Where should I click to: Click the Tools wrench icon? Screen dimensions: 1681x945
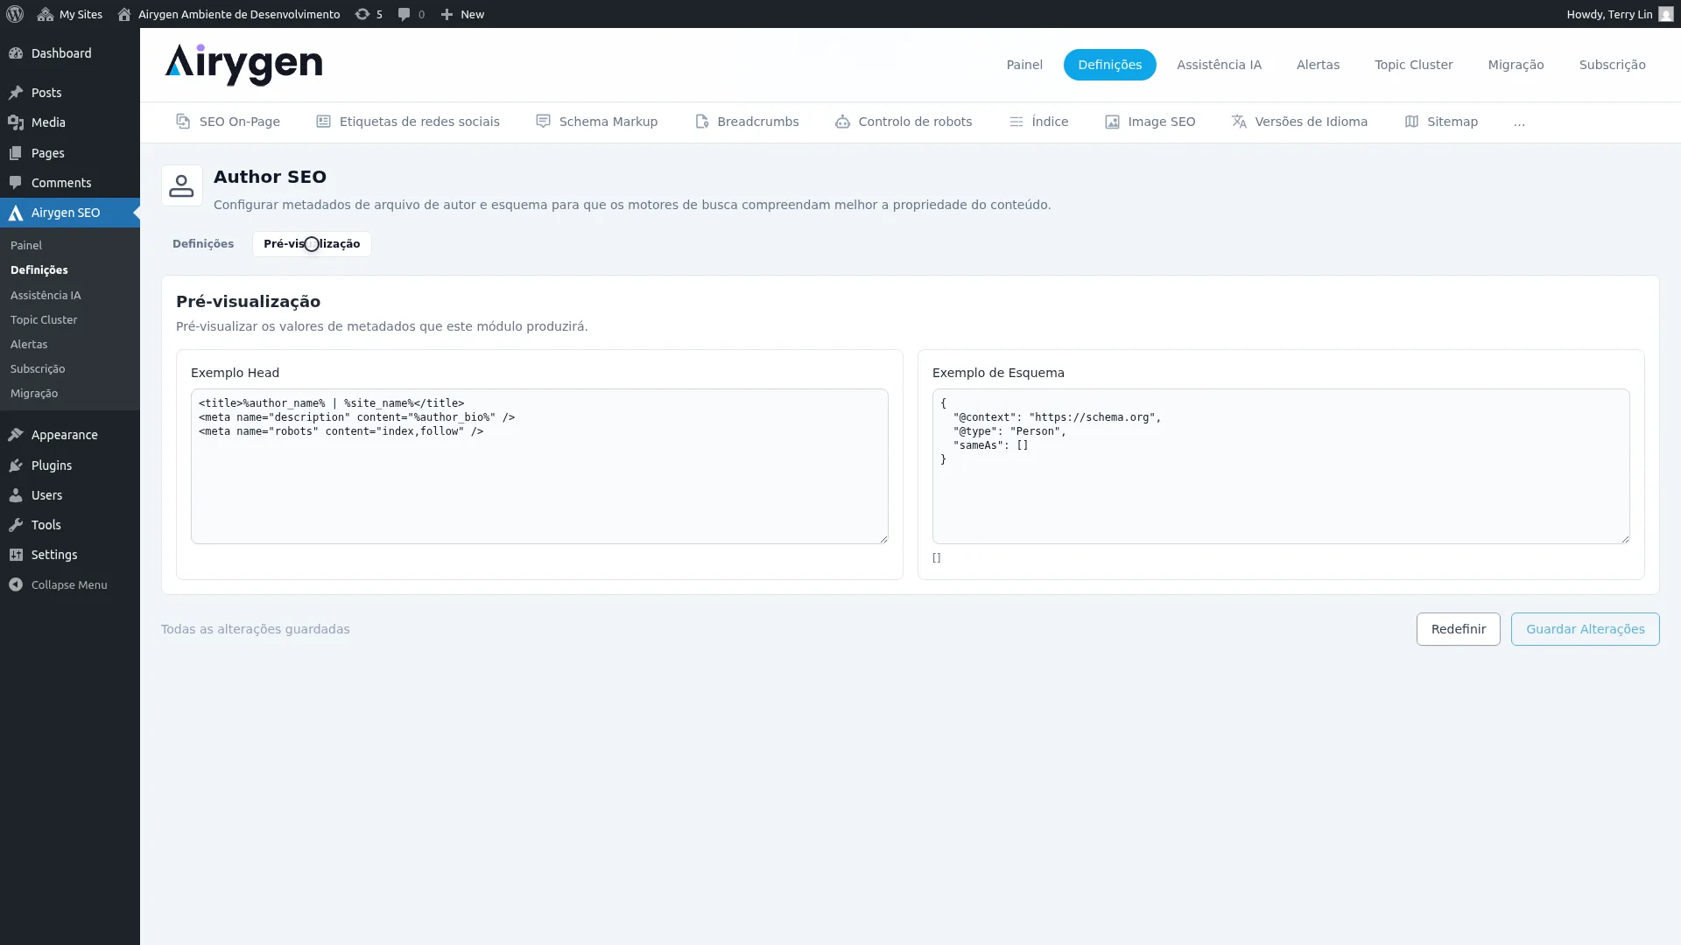[16, 525]
